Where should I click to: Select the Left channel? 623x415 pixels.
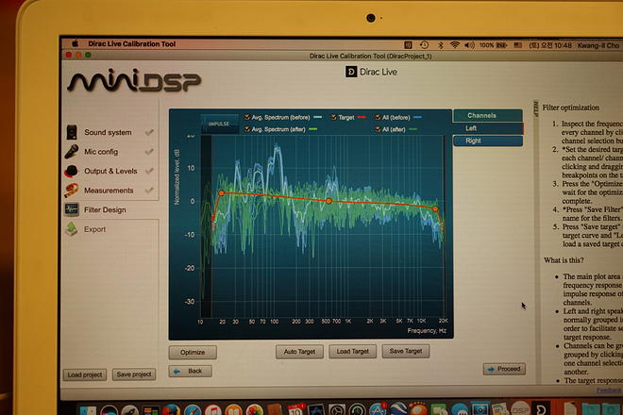click(488, 128)
